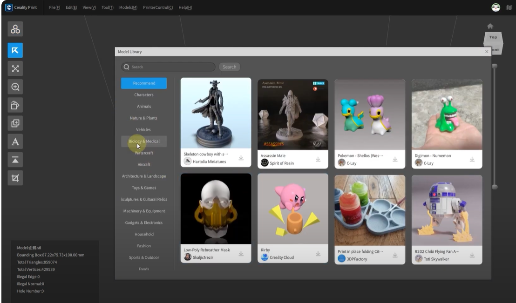Open the Help menu
Viewport: 516px width, 303px height.
coord(185,7)
